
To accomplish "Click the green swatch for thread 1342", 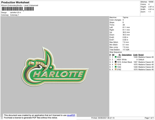I will tap(115, 67).
